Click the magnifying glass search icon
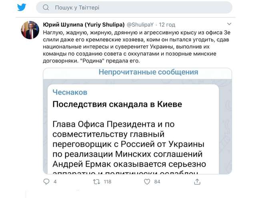The height and width of the screenshot is (198, 256). coord(46,7)
